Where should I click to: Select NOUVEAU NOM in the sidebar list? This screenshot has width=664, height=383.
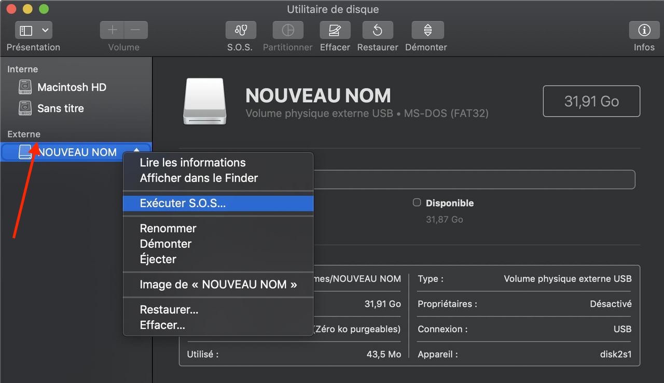[x=77, y=152]
